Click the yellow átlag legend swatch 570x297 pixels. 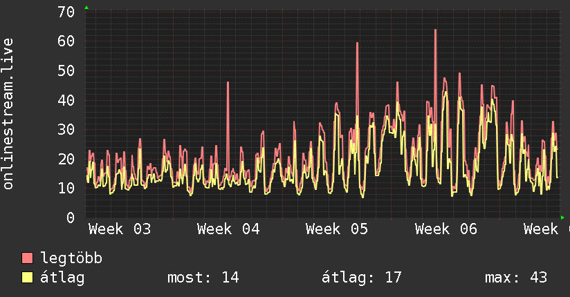[x=27, y=277]
